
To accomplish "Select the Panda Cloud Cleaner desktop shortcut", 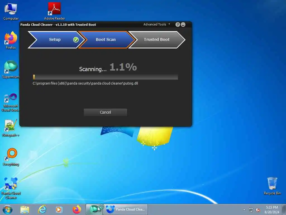I will tap(11, 188).
